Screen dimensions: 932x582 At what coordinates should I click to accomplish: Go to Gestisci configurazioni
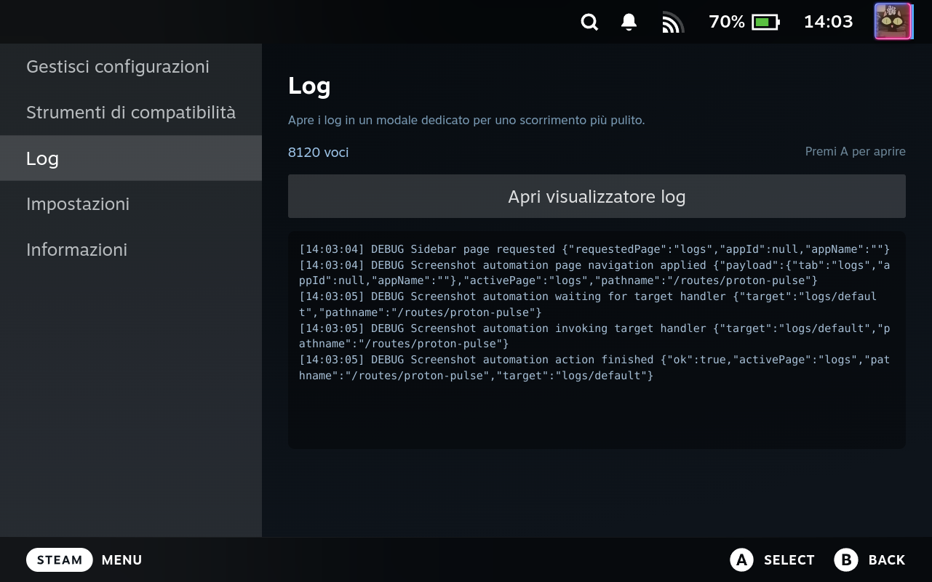(131, 67)
